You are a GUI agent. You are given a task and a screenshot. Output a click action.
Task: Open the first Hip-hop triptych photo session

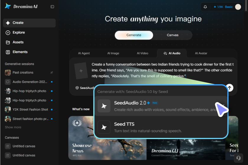[x=29, y=91]
